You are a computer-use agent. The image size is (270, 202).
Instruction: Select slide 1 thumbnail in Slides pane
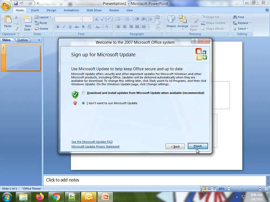click(23, 58)
